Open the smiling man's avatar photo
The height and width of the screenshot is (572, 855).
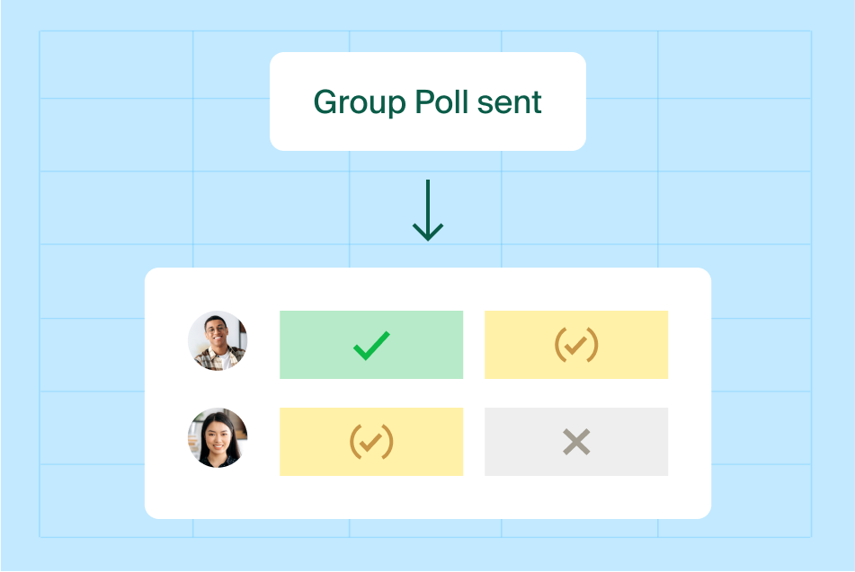[x=218, y=341]
